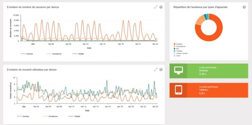The height and width of the screenshot is (125, 252).
Task: Open help for sessions par device chart
Action: tap(161, 7)
